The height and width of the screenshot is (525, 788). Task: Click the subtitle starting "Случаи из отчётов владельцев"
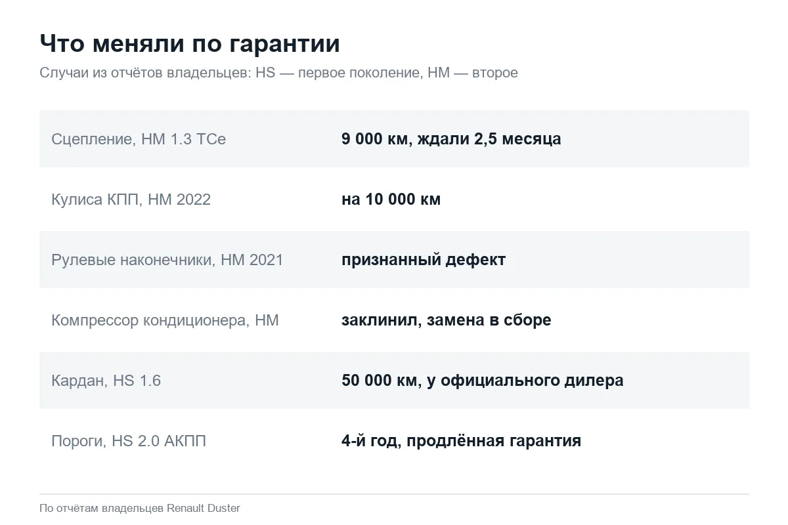pos(278,73)
